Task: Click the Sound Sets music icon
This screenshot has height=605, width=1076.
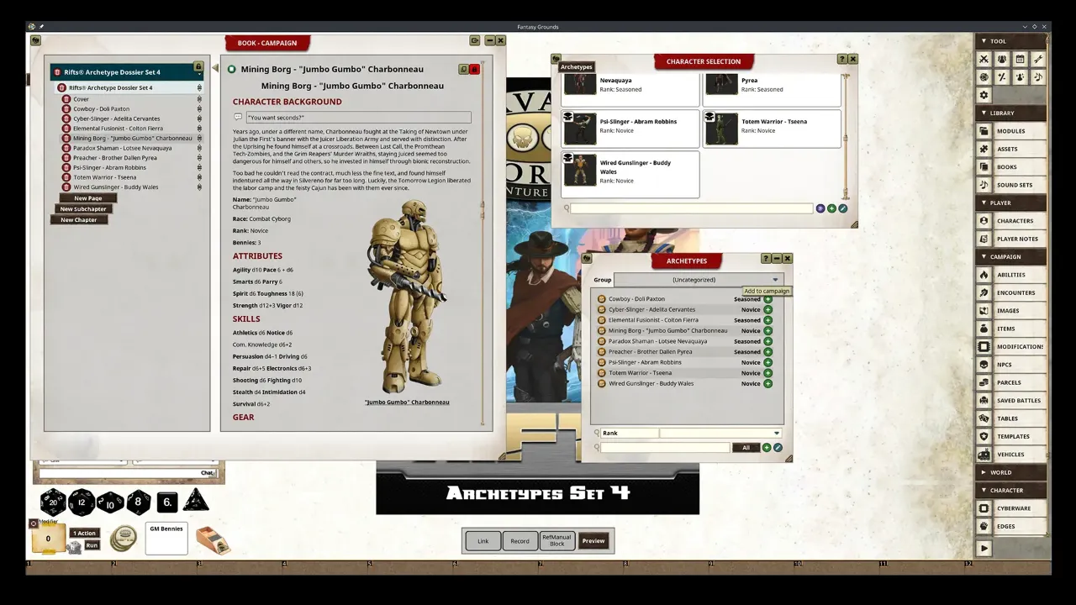Action: tap(984, 185)
